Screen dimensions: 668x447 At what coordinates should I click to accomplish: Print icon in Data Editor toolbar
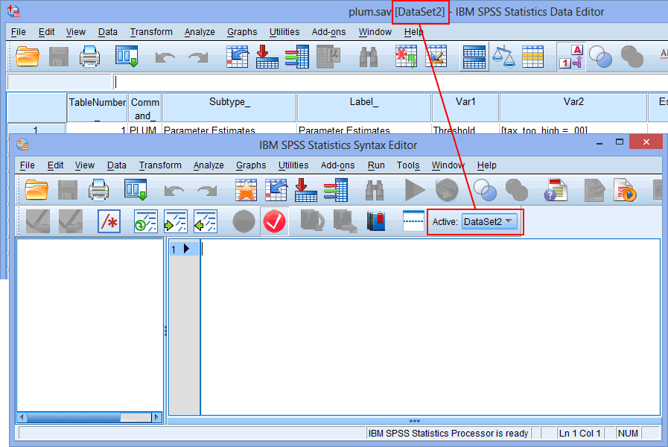pyautogui.click(x=89, y=57)
